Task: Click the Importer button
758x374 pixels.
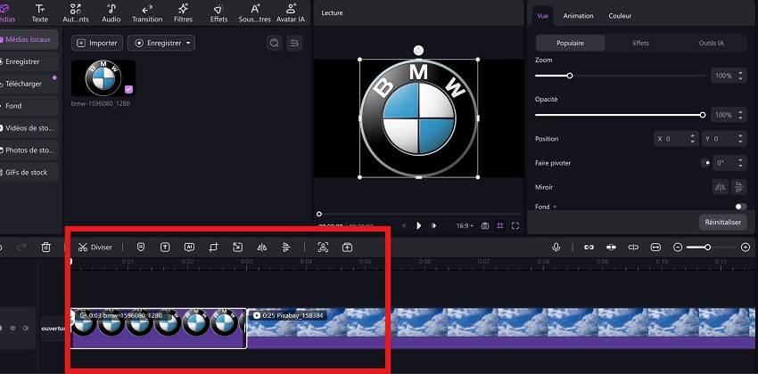Action: pyautogui.click(x=96, y=43)
